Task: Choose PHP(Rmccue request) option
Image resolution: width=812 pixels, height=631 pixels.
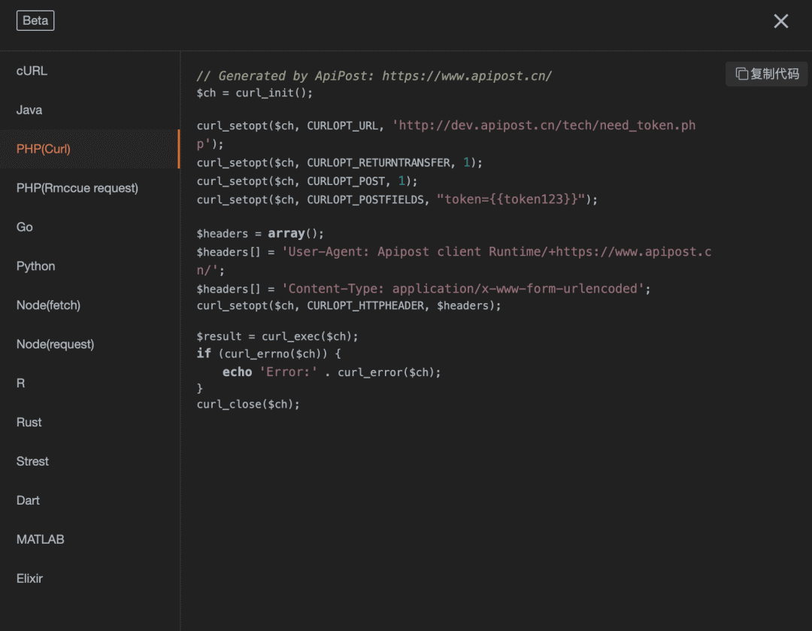Action: 90,188
